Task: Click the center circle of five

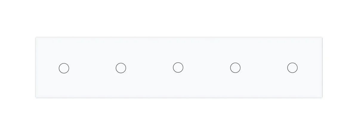Action: pos(178,67)
